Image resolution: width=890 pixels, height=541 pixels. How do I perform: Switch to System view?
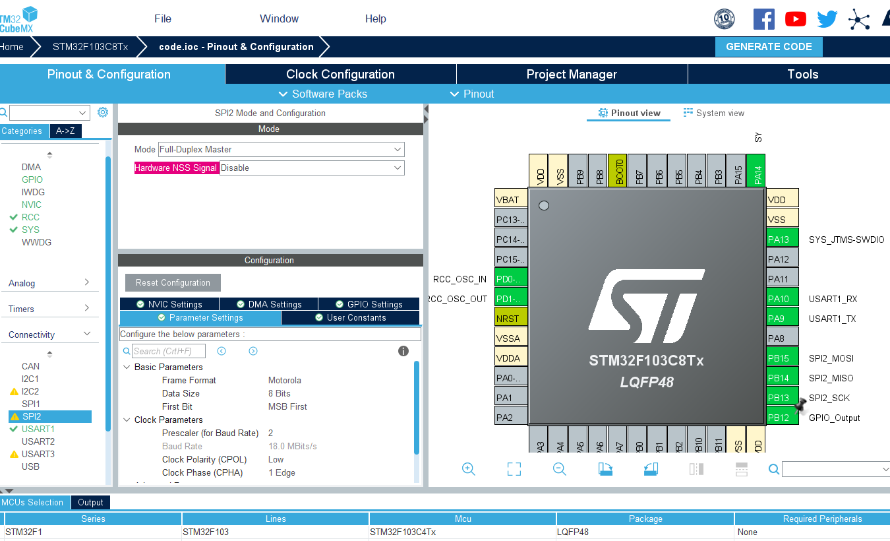click(x=714, y=113)
